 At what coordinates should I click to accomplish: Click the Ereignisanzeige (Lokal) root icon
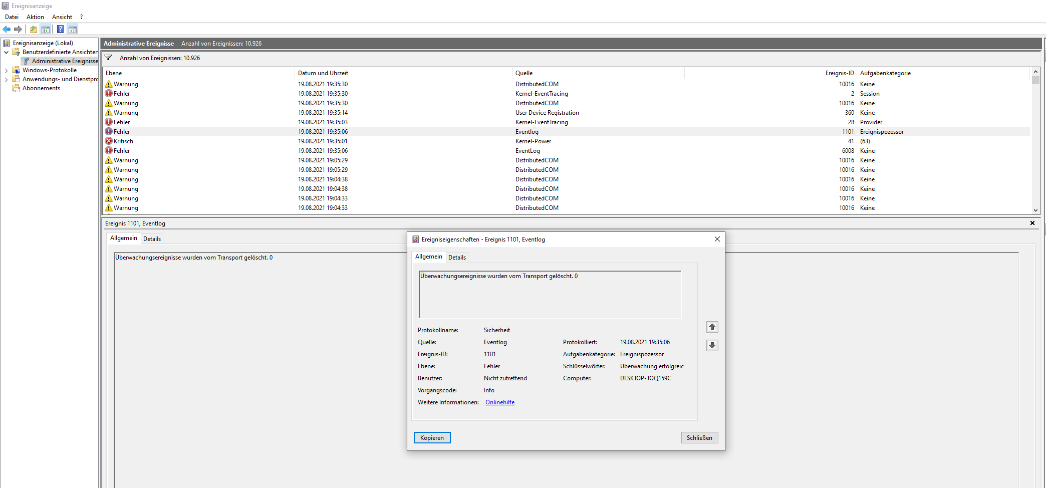[7, 43]
